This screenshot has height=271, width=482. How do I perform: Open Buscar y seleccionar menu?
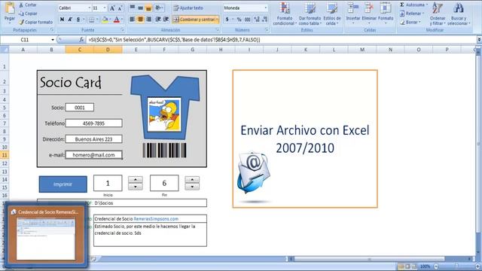pos(459,14)
